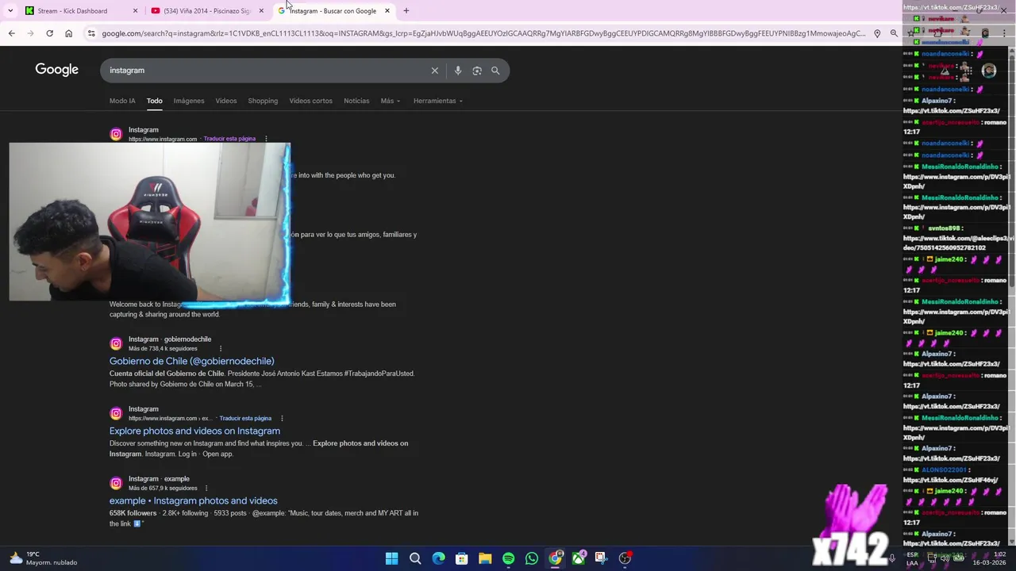Open Snipping Tool from taskbar

click(601, 558)
